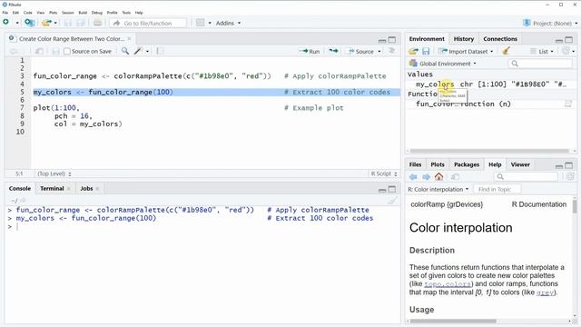
Task: Follow the topo.colors help link
Action: 448,284
